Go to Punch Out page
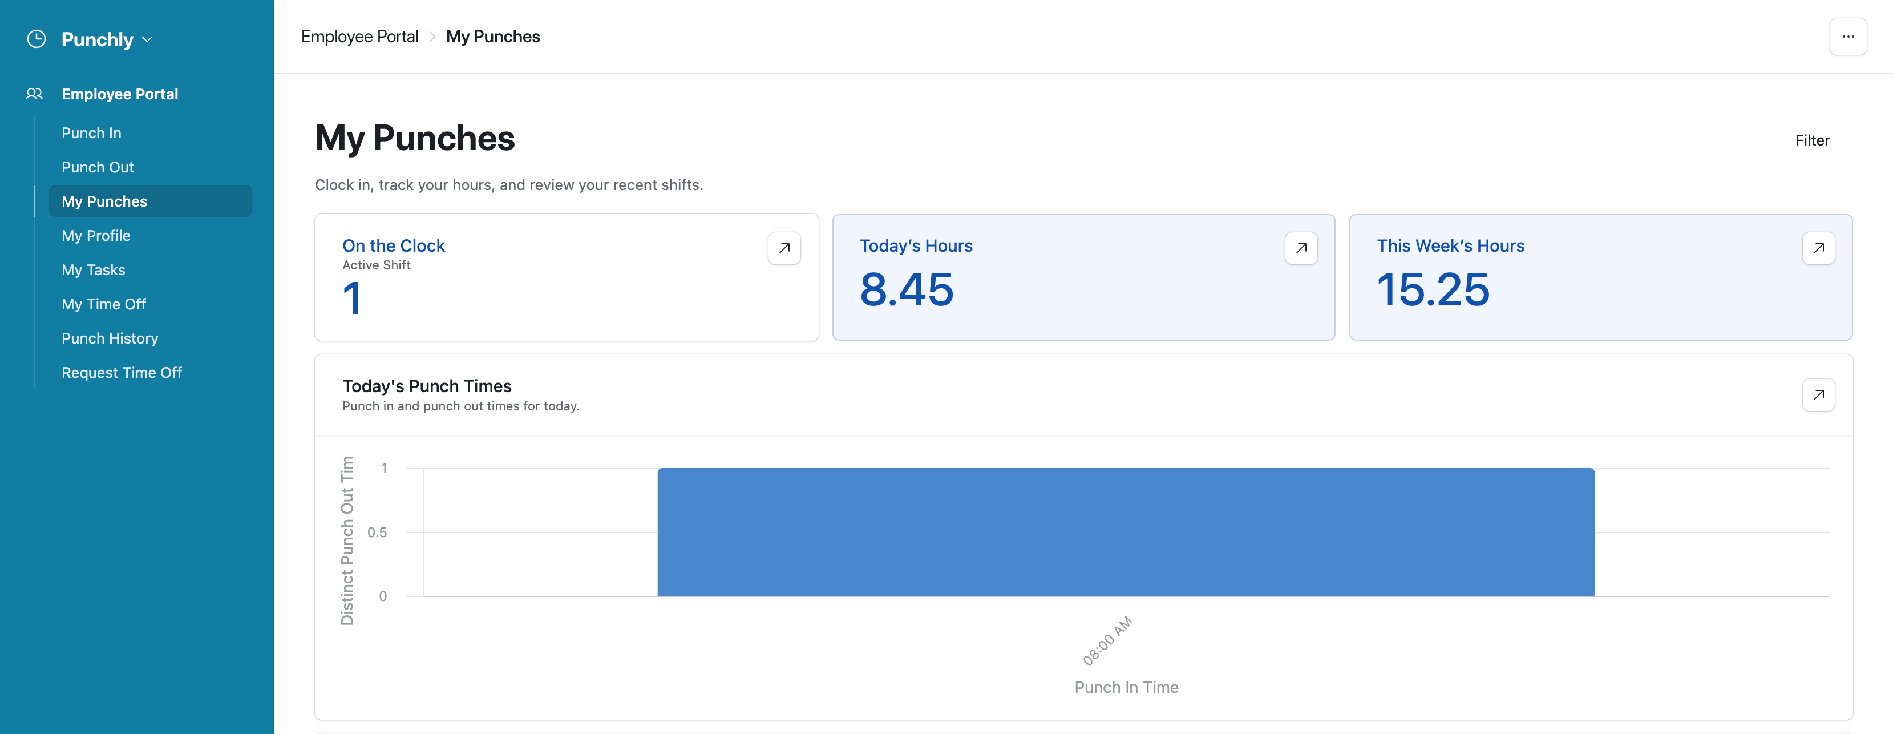 coord(98,167)
